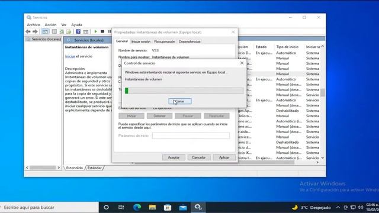Switch to the General tab

click(x=122, y=41)
